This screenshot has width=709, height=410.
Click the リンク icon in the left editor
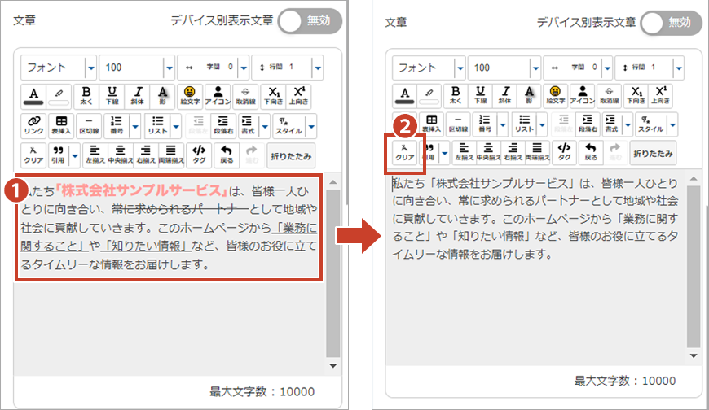click(33, 124)
